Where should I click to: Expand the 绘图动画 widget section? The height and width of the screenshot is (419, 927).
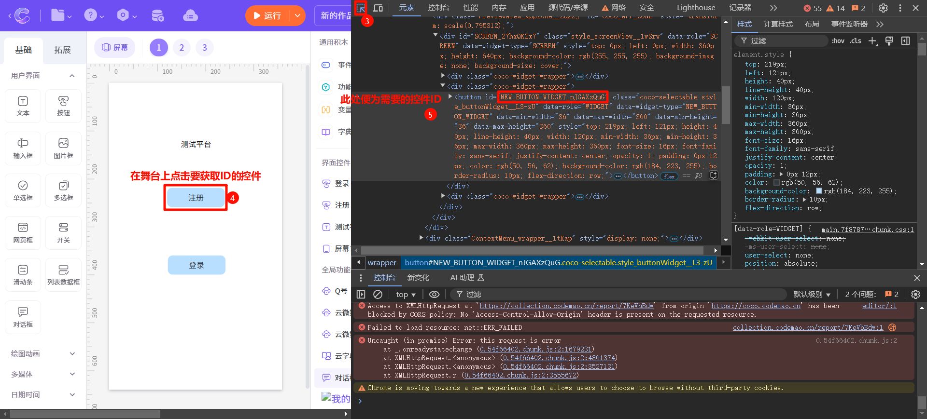pos(72,353)
